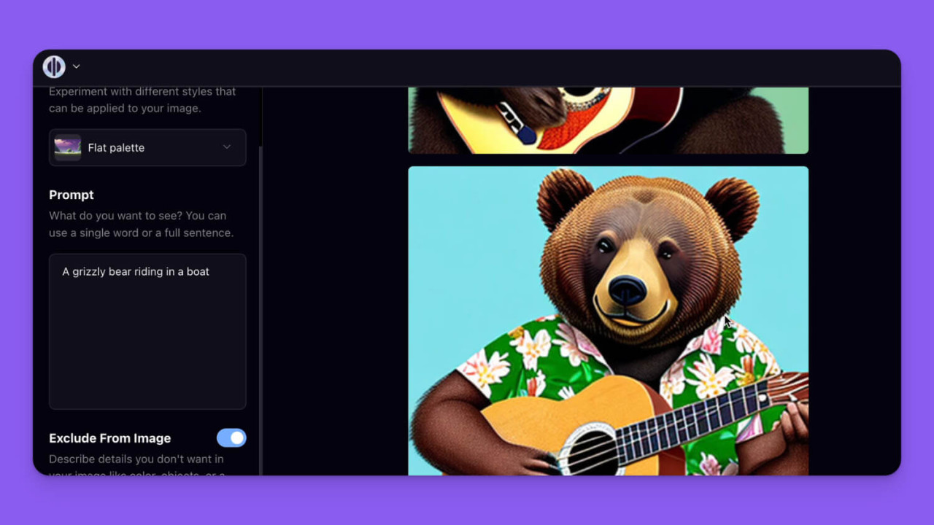Click the Prompt section heading
The image size is (934, 525).
tap(72, 195)
